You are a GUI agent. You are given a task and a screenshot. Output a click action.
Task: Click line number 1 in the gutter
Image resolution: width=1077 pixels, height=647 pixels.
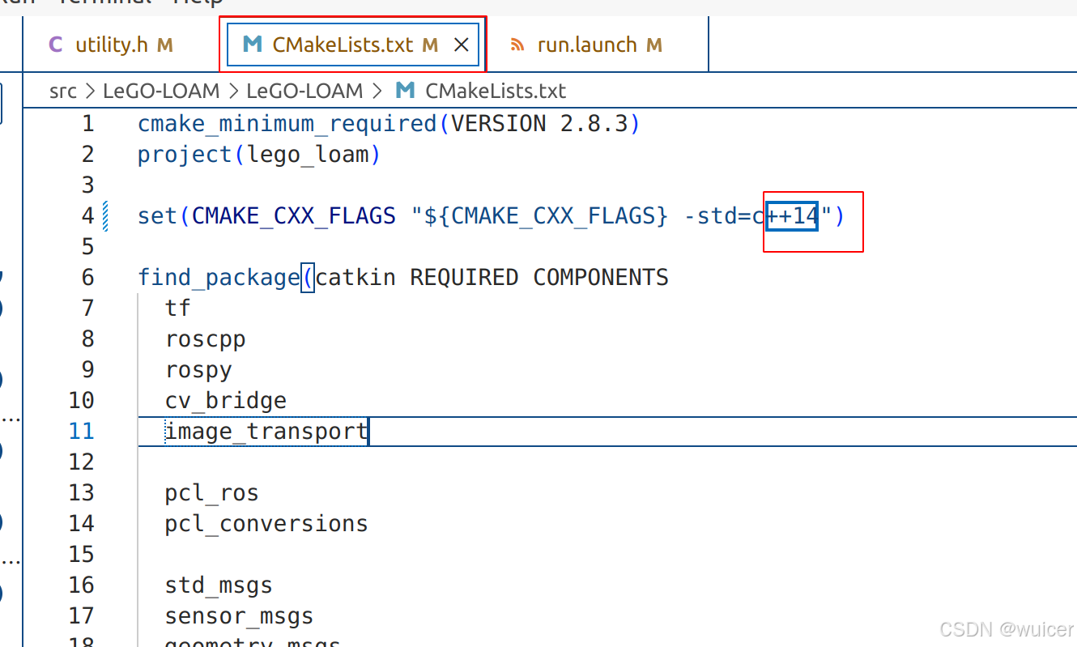point(87,124)
